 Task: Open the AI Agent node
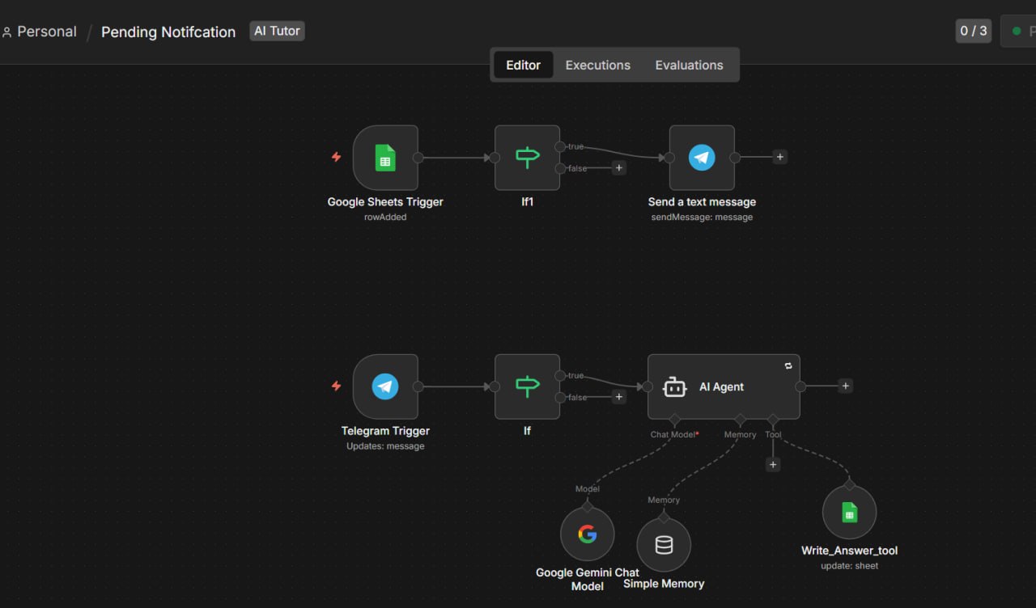(724, 386)
